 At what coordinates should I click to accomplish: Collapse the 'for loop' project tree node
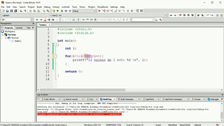2,35
